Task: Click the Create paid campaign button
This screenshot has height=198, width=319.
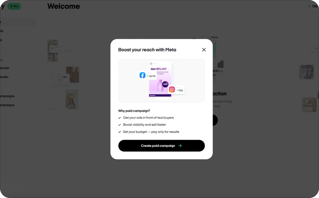Action: click(x=162, y=146)
